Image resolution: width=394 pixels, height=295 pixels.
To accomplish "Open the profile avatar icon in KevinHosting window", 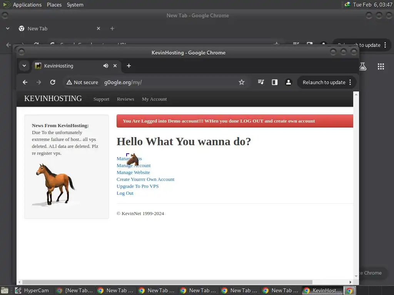I will click(x=289, y=82).
